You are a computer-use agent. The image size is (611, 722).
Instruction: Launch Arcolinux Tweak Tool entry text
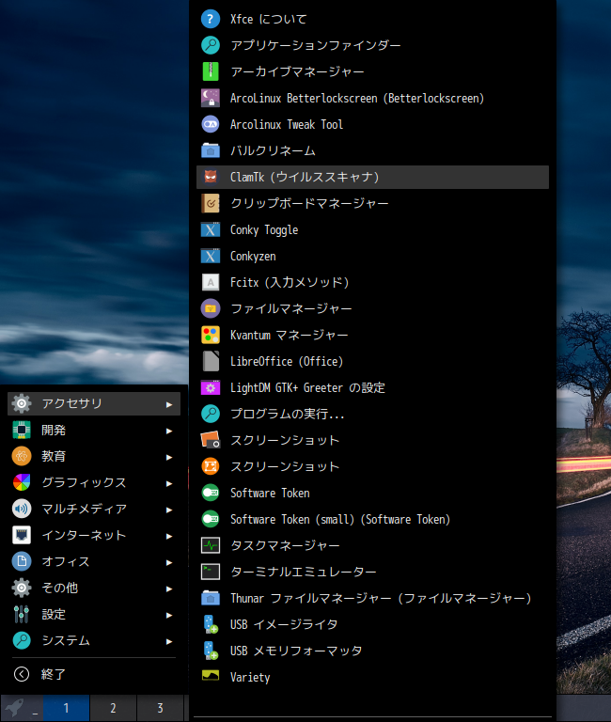click(287, 124)
